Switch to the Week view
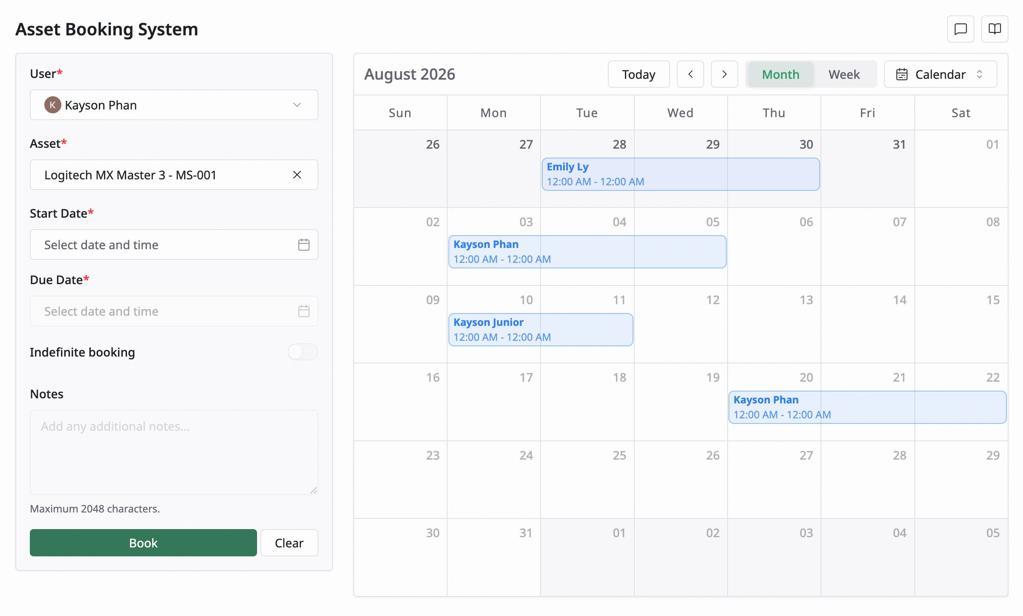Image resolution: width=1023 pixels, height=616 pixels. pos(844,75)
